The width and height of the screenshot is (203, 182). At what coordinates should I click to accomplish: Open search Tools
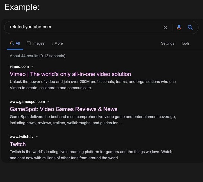185,43
